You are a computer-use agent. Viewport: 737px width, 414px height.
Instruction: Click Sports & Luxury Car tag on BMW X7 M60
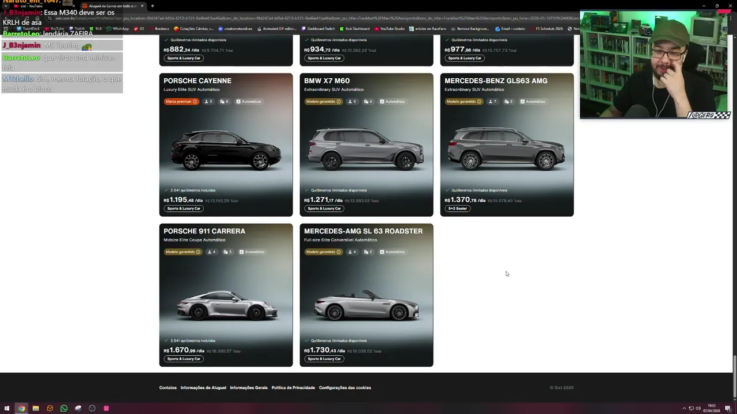(324, 208)
